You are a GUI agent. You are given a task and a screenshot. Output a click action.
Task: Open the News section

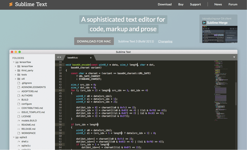[x=218, y=4]
